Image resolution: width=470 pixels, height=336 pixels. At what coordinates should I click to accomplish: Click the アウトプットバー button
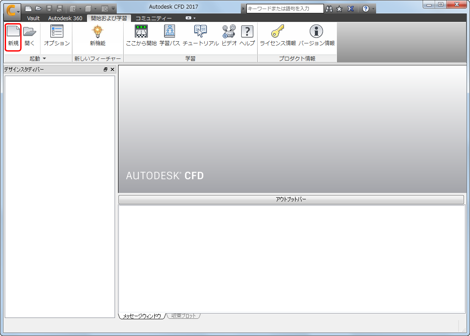point(291,199)
